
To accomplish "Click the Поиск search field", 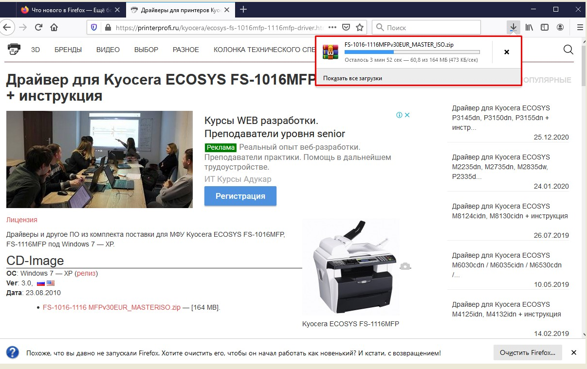I will tap(426, 28).
